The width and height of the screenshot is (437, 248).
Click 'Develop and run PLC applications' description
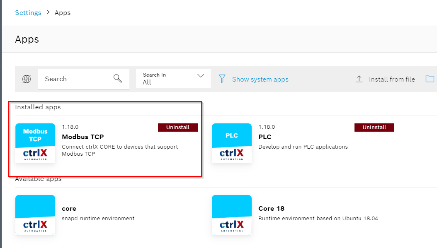point(303,147)
